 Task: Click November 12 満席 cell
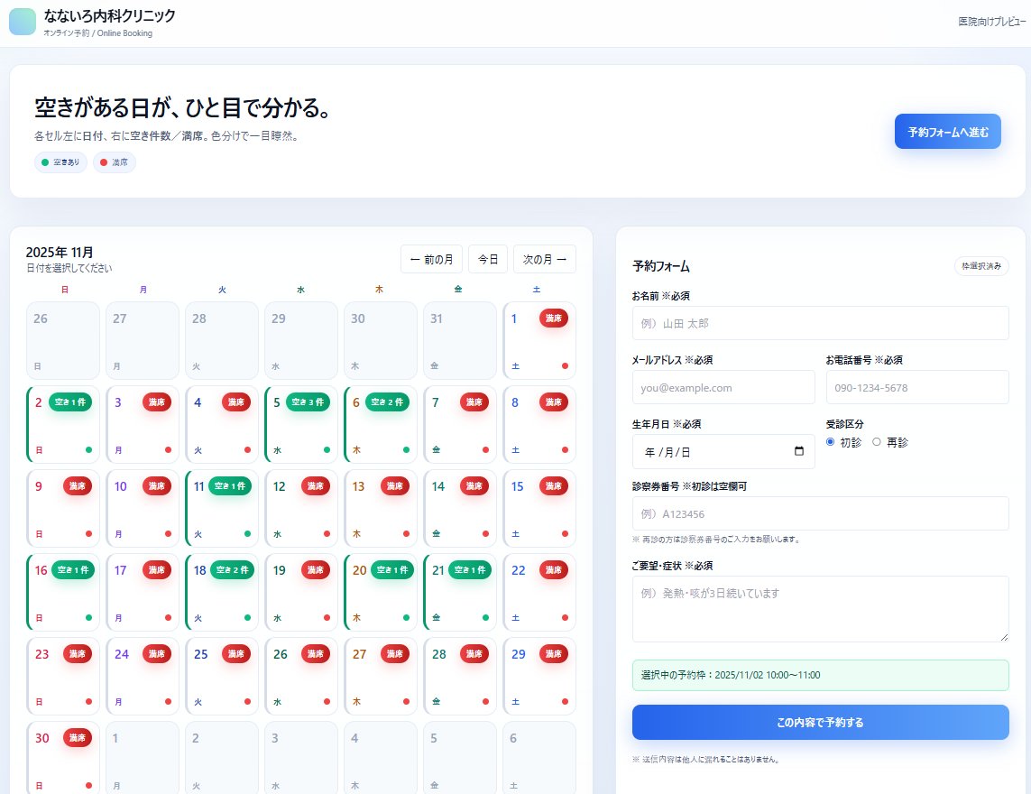coord(301,509)
